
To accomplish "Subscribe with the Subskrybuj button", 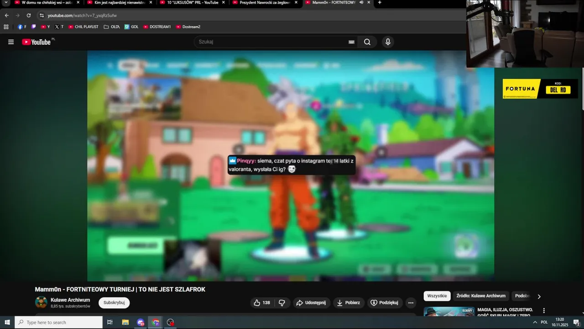I will (114, 302).
